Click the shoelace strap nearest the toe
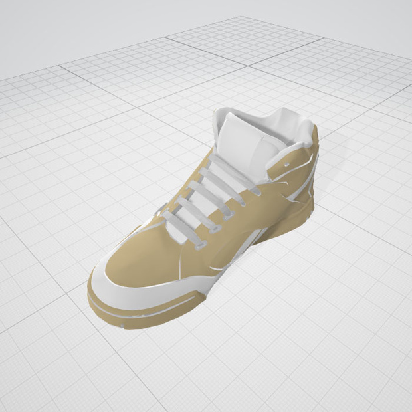Screen dimensions: 412x412 [184, 229]
